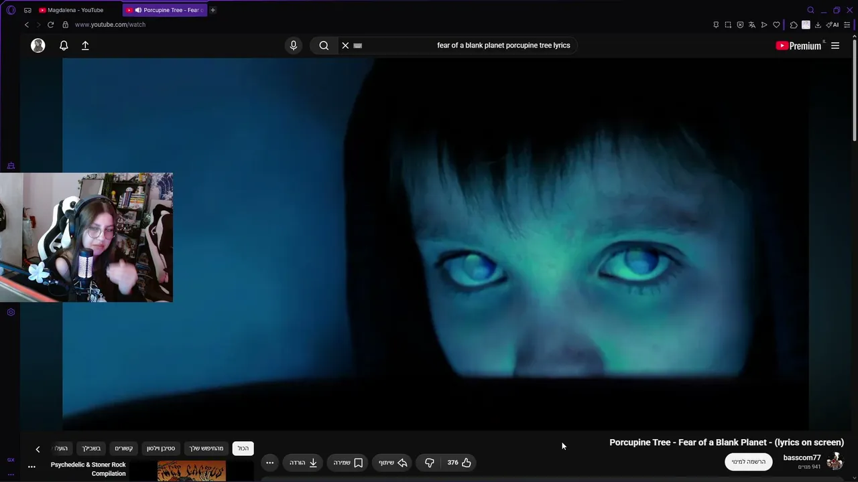Open the YouTube account avatar menu
Image resolution: width=858 pixels, height=482 pixels.
38,46
